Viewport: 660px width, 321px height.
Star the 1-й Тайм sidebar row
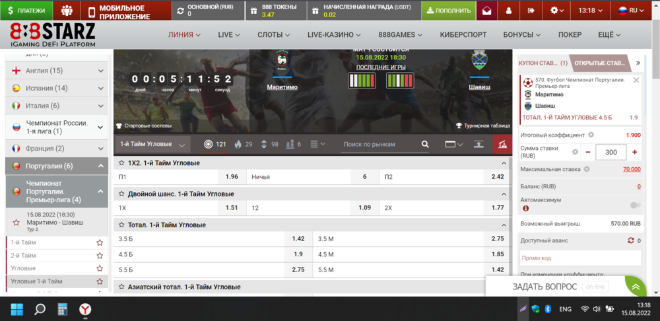pyautogui.click(x=100, y=242)
